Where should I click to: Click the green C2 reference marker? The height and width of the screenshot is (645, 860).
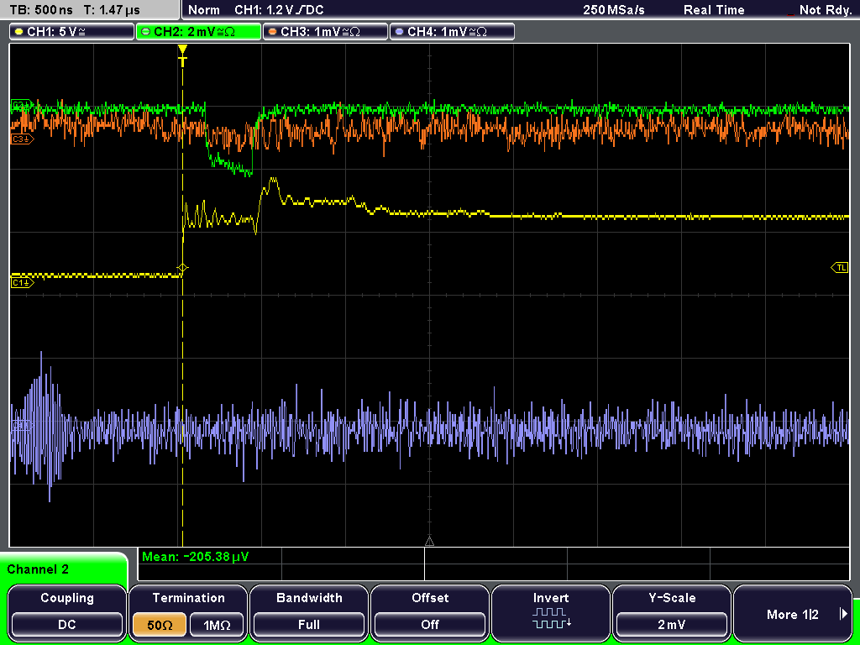click(22, 104)
